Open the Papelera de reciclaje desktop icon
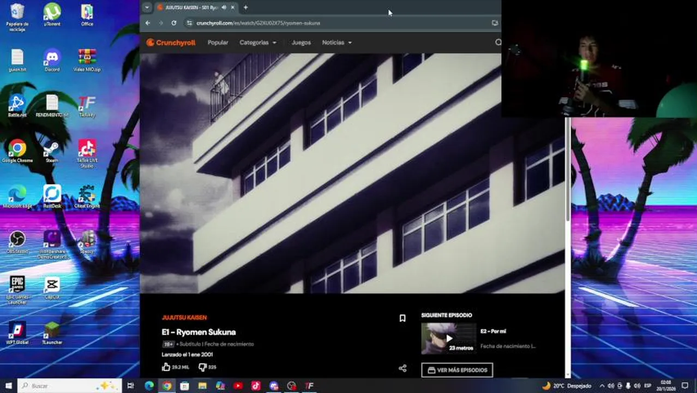The width and height of the screenshot is (697, 393). point(17,17)
